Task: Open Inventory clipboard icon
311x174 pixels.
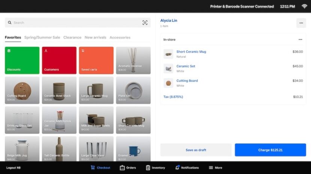Action: [148, 168]
